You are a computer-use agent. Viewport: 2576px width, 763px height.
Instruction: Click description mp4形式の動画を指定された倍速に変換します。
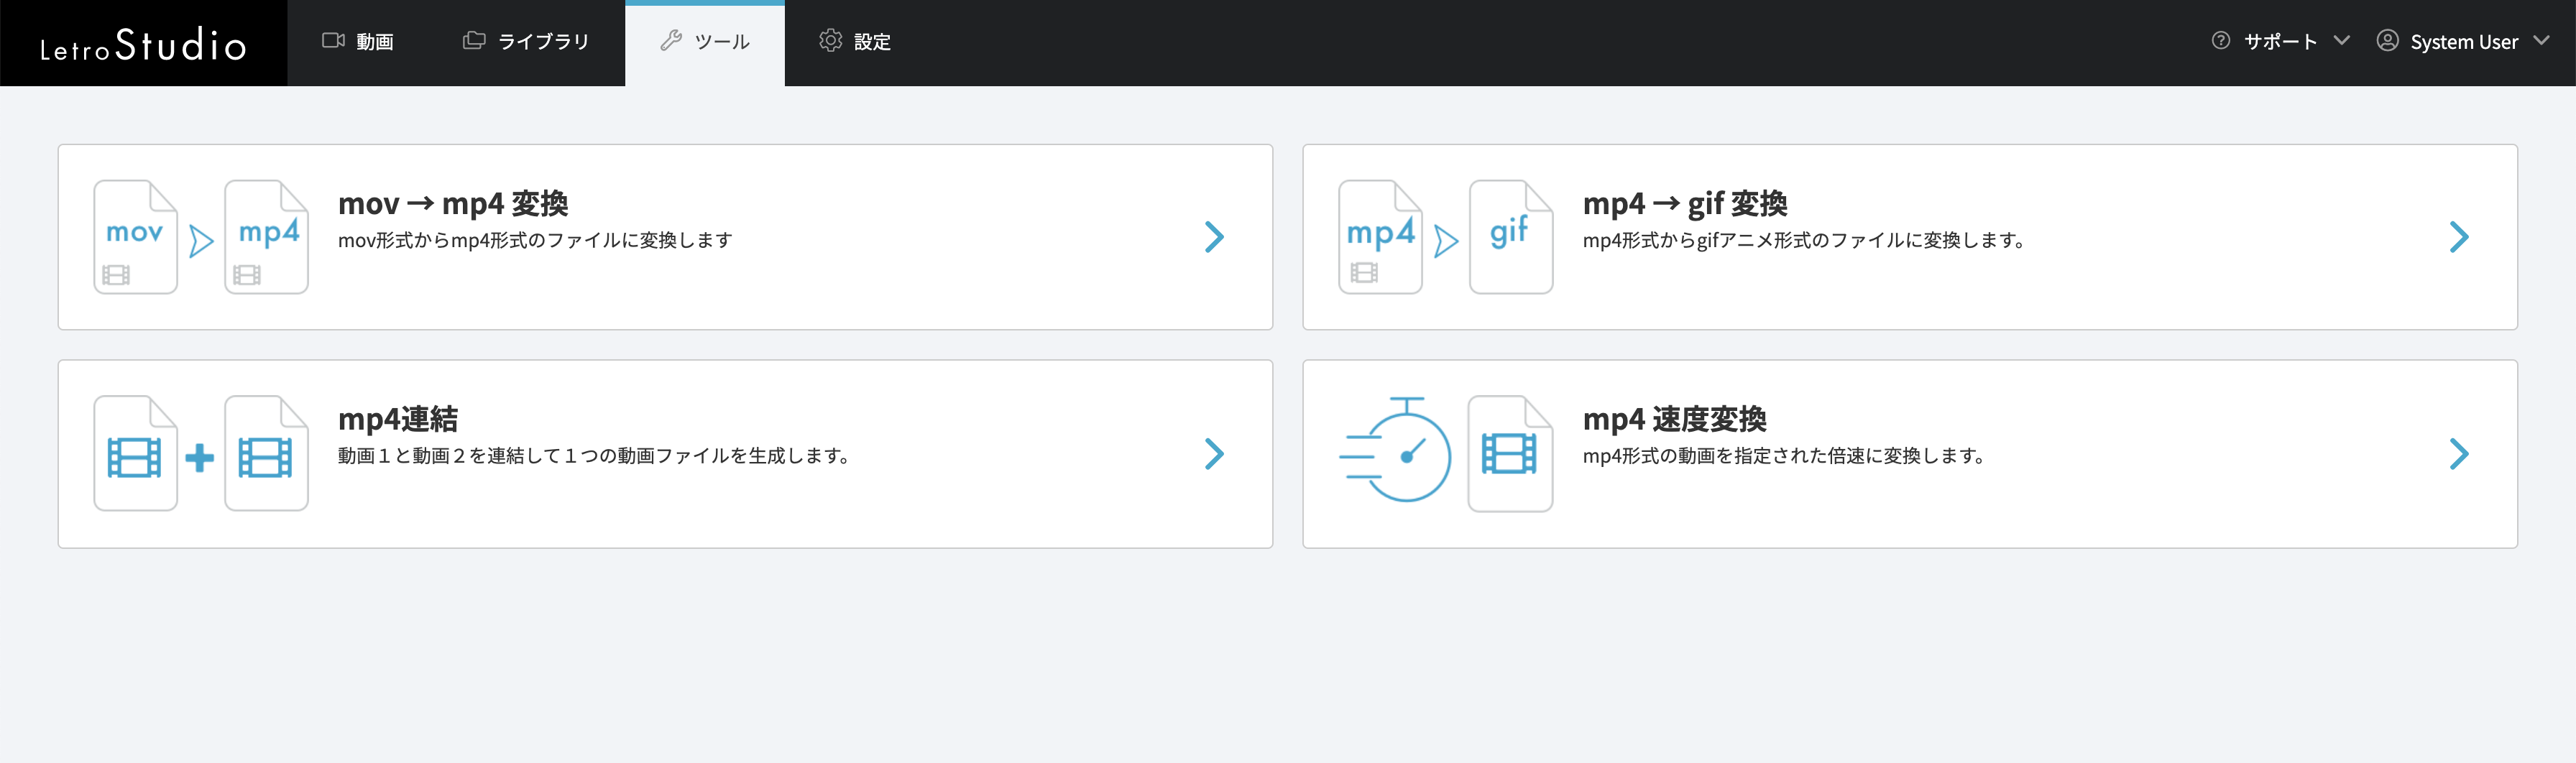(1785, 456)
